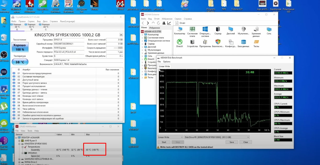Click next-disk arrow button in CrystalDiskInfo
This screenshot has height=165, width=320.
[x=121, y=35]
